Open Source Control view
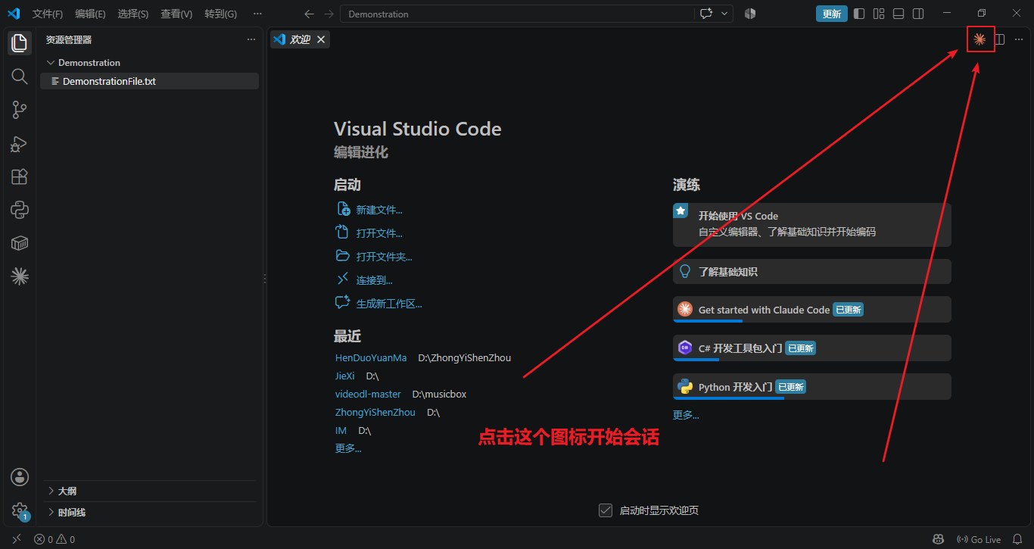Screen dimensions: 1034x549 20,110
